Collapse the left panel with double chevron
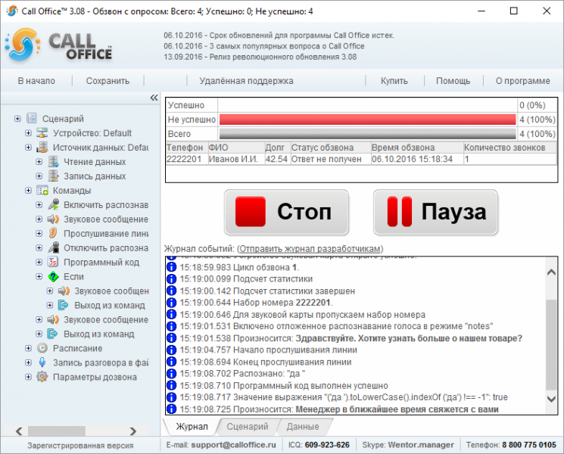564x454 pixels. (x=154, y=98)
